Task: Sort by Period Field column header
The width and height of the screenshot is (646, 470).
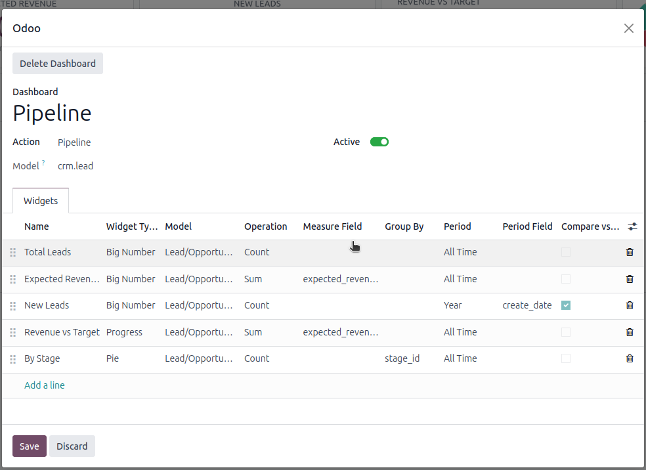Action: (527, 226)
